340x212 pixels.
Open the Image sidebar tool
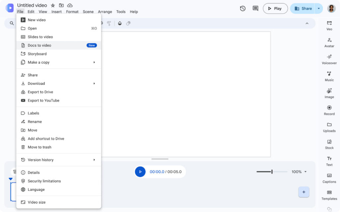coord(329,93)
